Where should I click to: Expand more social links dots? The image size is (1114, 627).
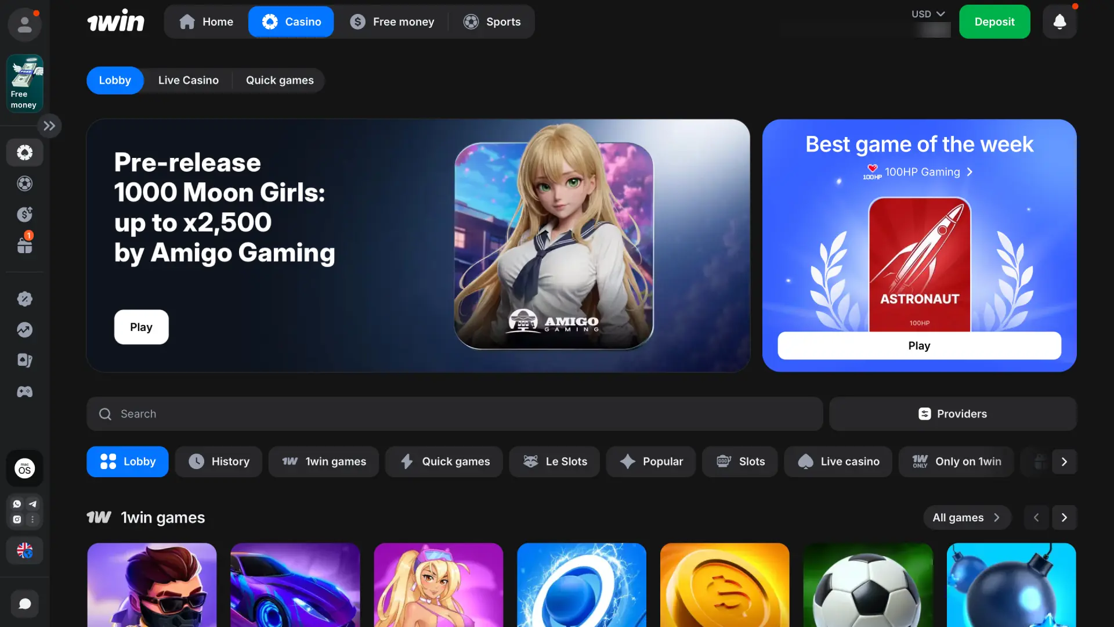(32, 520)
